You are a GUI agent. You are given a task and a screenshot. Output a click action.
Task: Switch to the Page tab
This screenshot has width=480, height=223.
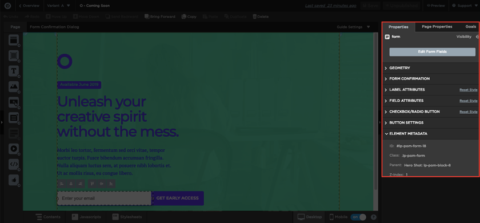coord(15,27)
